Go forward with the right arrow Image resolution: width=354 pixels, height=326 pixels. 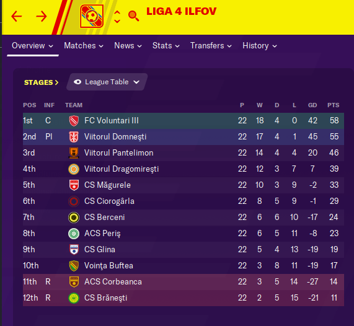[42, 16]
